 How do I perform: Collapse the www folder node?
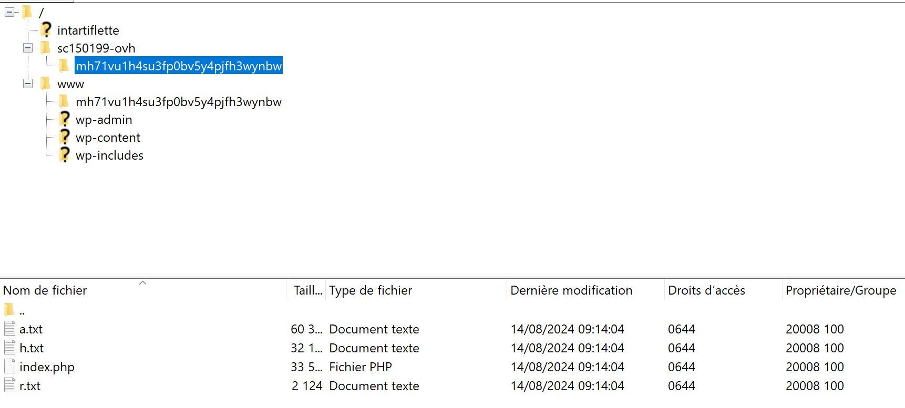coord(28,84)
